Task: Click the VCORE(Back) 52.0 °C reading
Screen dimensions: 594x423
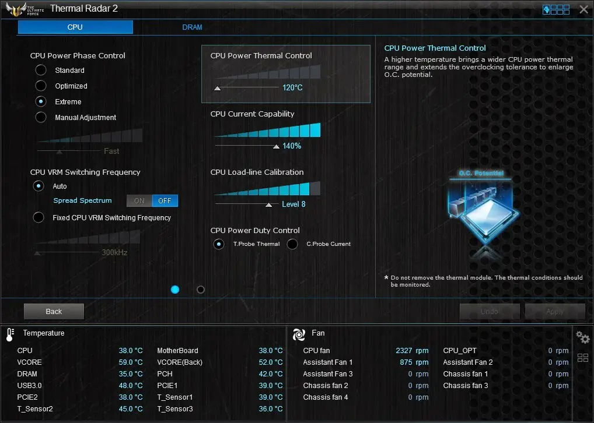Action: tap(271, 362)
